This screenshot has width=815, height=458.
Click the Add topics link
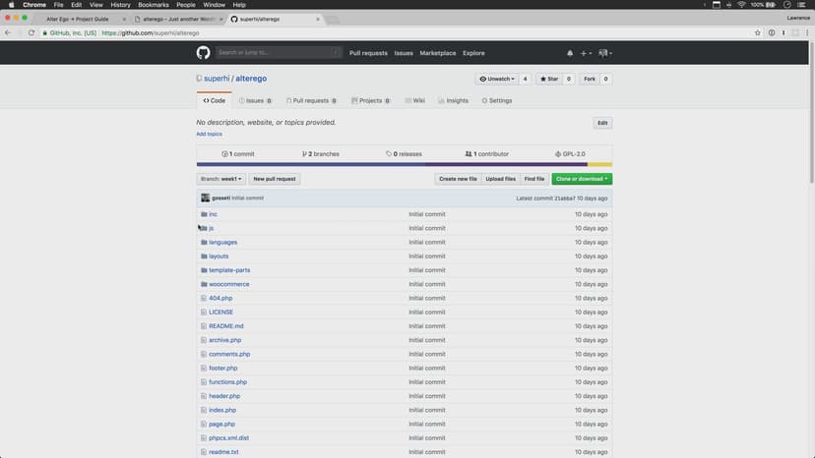(209, 134)
